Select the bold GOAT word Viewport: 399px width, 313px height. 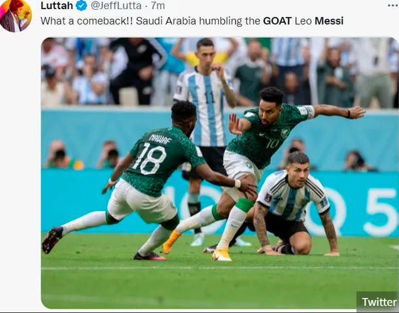coord(277,21)
